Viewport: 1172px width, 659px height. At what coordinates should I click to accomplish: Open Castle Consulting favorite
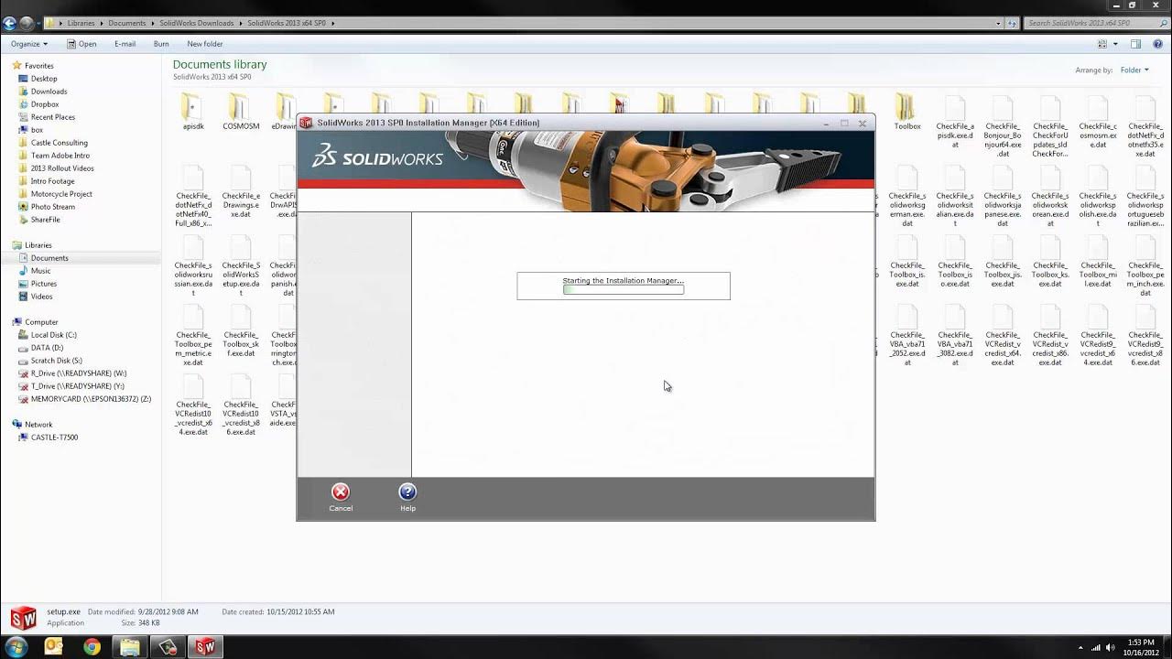(60, 143)
